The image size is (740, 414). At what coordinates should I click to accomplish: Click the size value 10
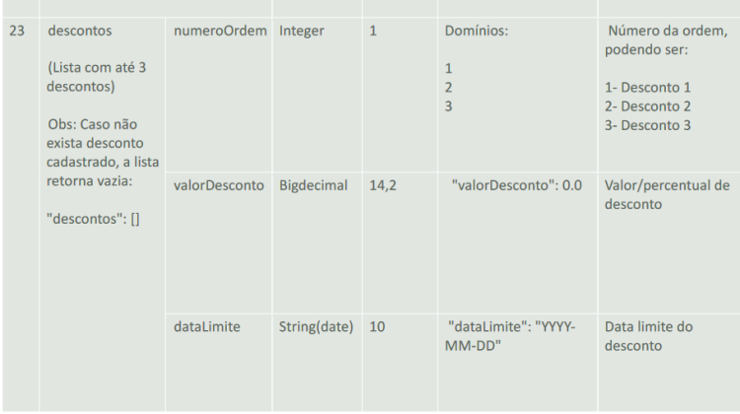[x=377, y=327]
